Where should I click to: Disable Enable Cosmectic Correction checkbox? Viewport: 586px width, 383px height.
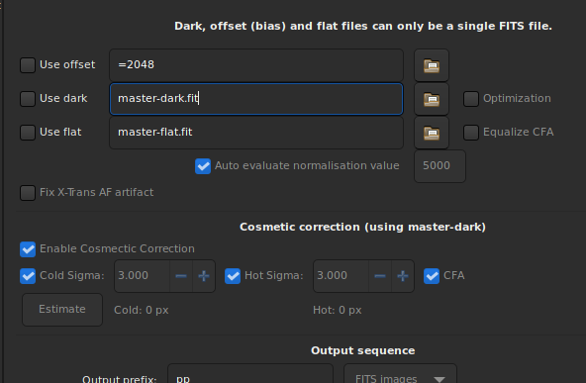[x=28, y=249]
